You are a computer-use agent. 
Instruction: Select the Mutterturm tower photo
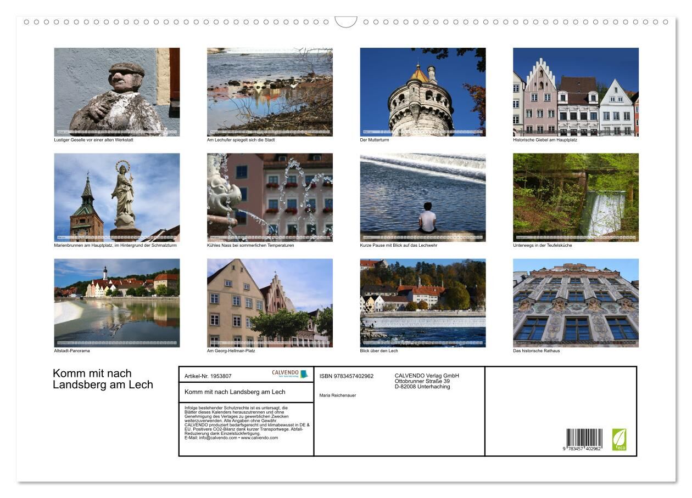click(422, 92)
